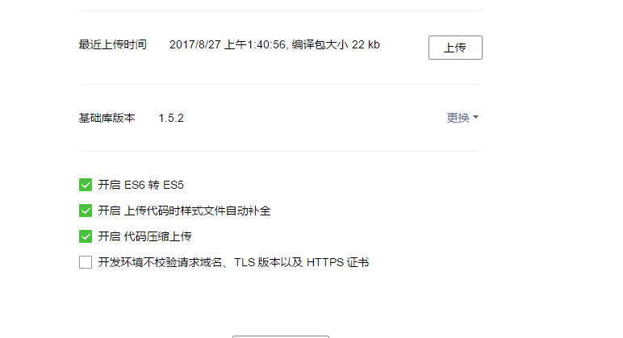The width and height of the screenshot is (623, 338).
Task: Enable 不校验请求域名 TLS HTTPS empty checkbox
Action: pos(86,262)
